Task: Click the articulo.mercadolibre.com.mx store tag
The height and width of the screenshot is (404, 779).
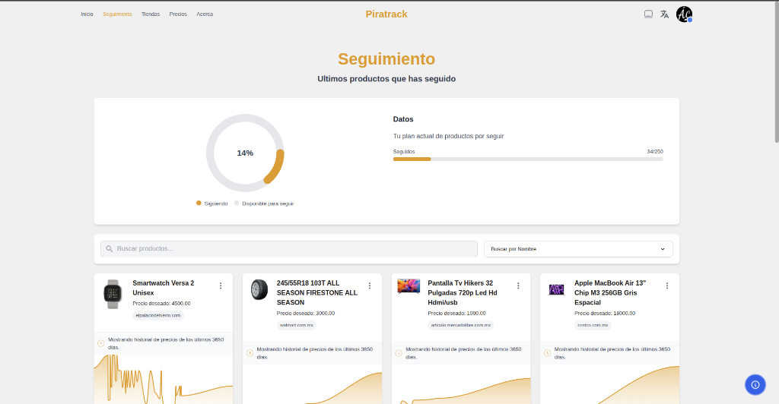Action: [x=461, y=324]
